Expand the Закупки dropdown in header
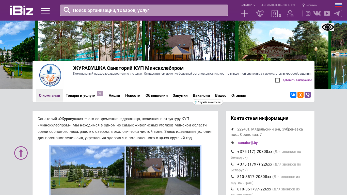This screenshot has height=195, width=347. tap(248, 5)
